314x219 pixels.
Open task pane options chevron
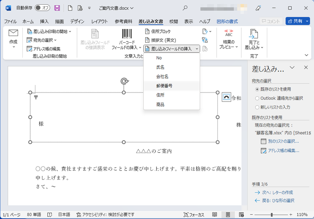pyautogui.click(x=292, y=67)
